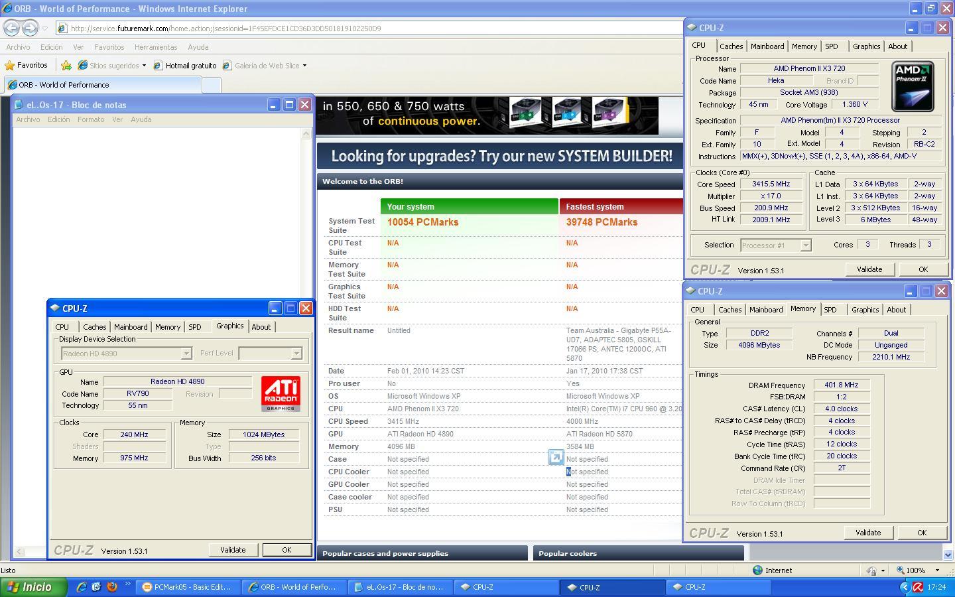The width and height of the screenshot is (955, 597).
Task: Open SPD tab in Memory CPU-Z window
Action: 830,310
